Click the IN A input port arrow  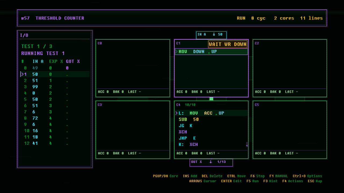pyautogui.click(x=214, y=34)
